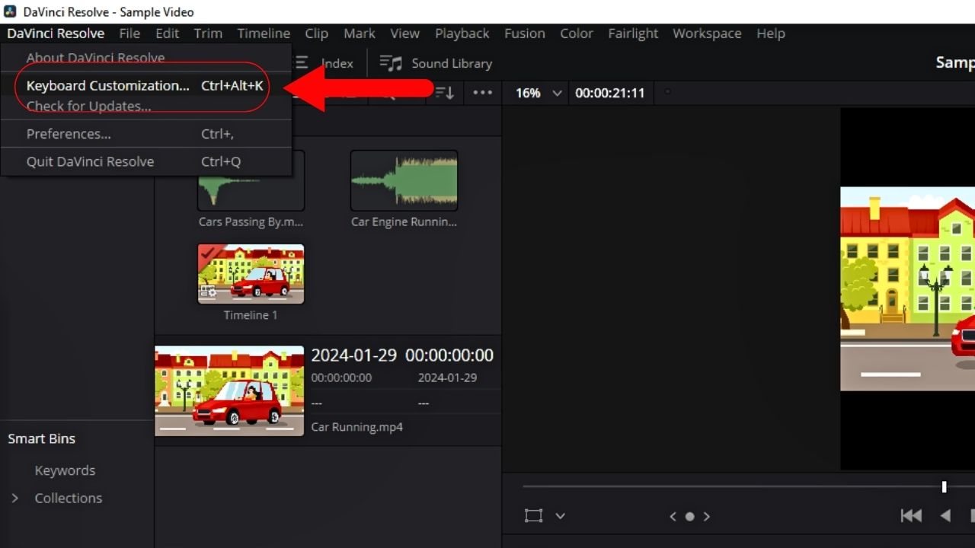Open the viewer zoom percentage dropdown
This screenshot has width=975, height=548.
(535, 92)
